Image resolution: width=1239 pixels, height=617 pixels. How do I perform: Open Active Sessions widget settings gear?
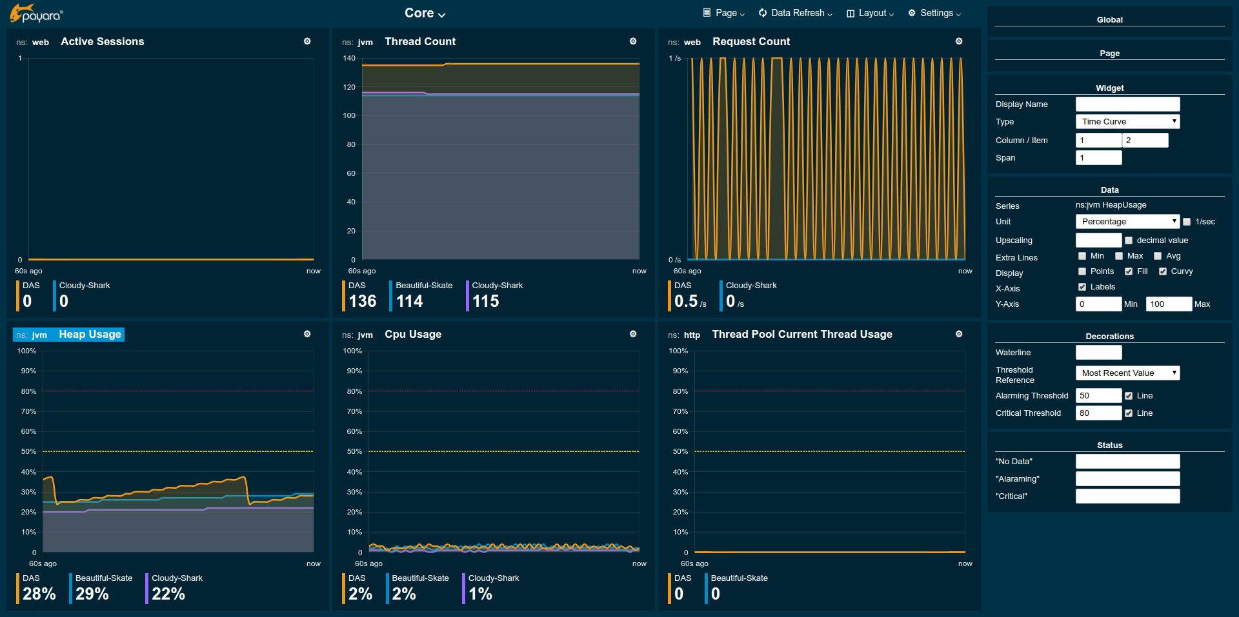coord(307,41)
